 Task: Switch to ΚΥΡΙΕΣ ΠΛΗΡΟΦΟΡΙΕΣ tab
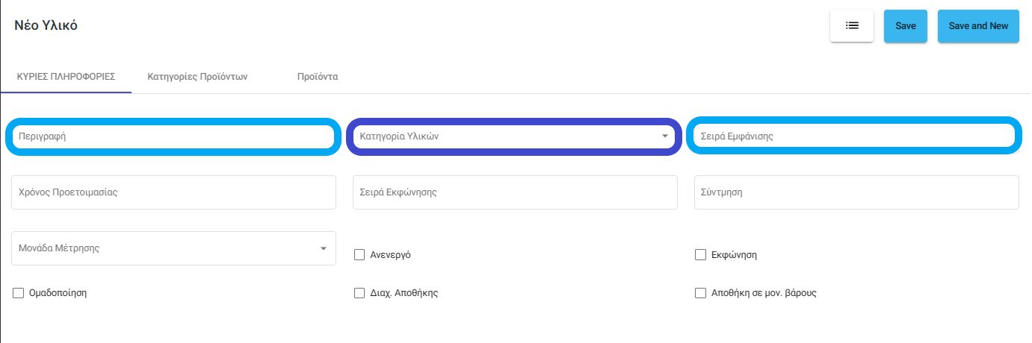[66, 77]
